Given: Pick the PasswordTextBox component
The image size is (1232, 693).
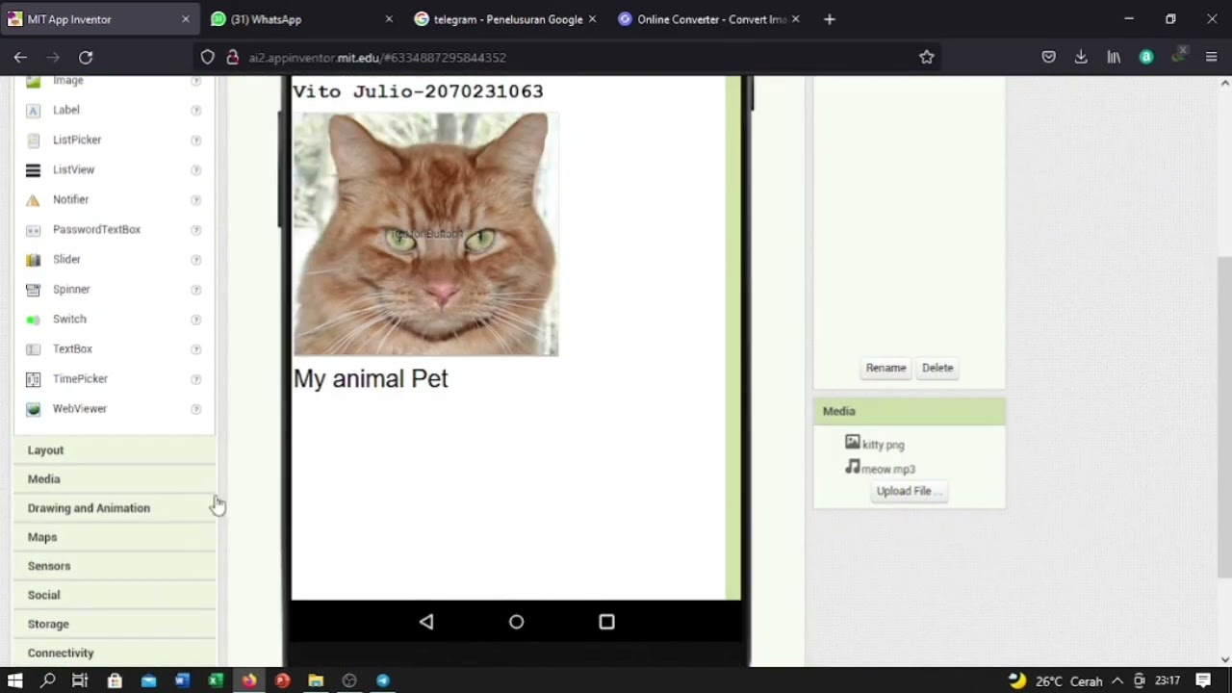Looking at the screenshot, I should (96, 229).
